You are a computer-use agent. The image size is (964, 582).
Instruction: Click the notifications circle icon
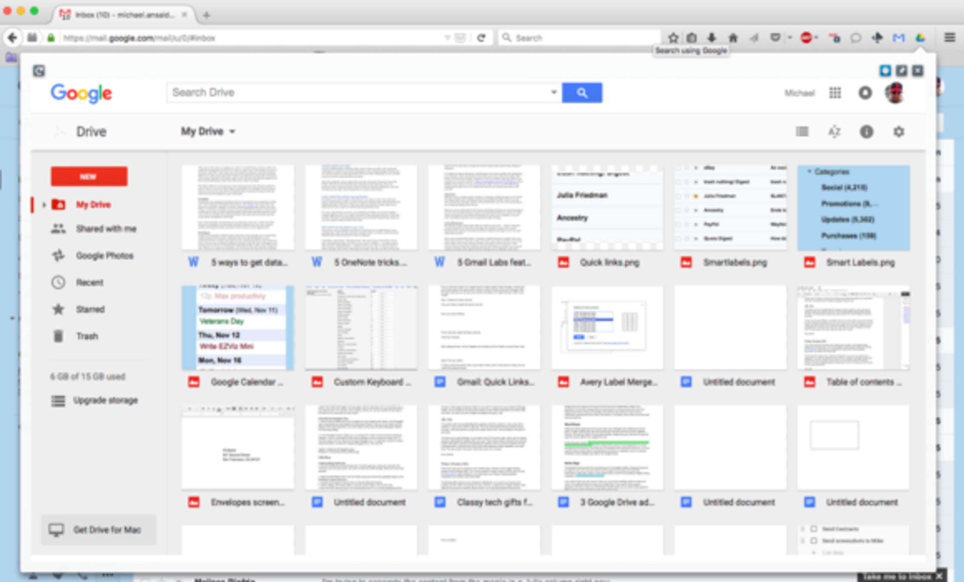865,93
